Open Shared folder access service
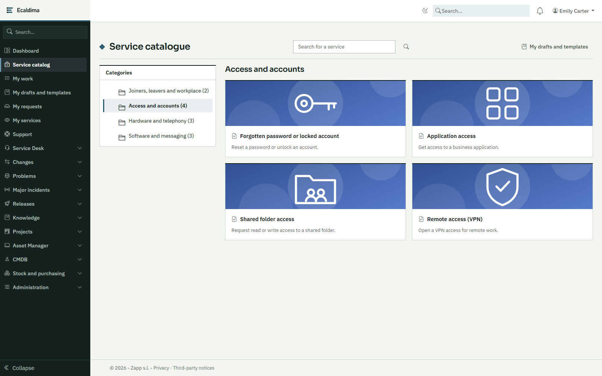This screenshot has width=602, height=376. tap(267, 219)
